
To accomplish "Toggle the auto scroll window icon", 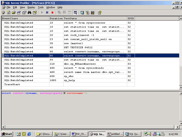I will click(x=75, y=13).
